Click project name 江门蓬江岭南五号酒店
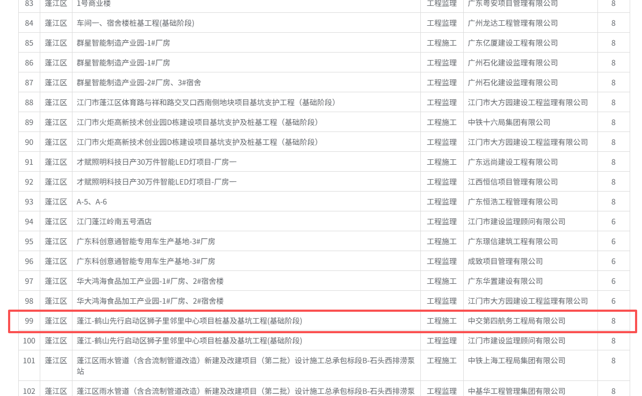Viewport: 642px width, 396px height. [x=114, y=222]
